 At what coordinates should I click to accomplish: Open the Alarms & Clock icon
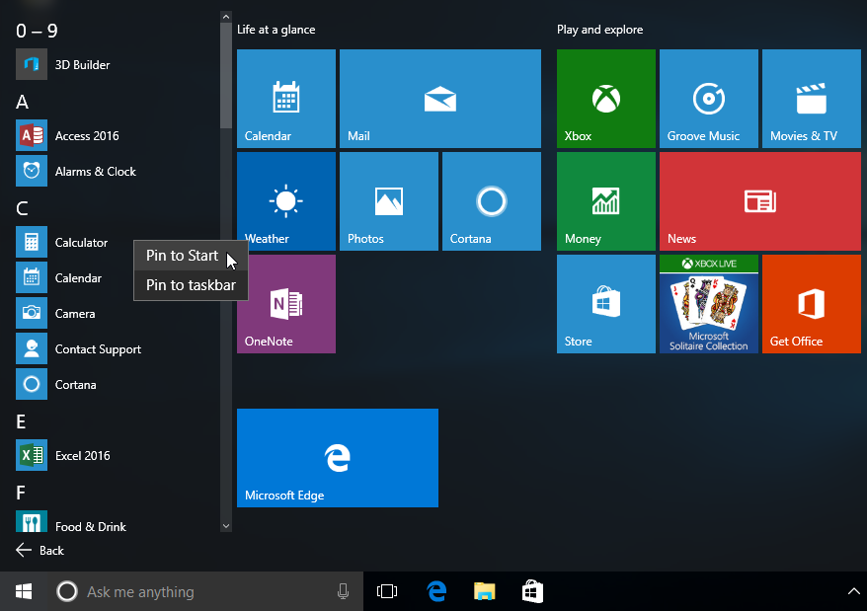tap(32, 171)
